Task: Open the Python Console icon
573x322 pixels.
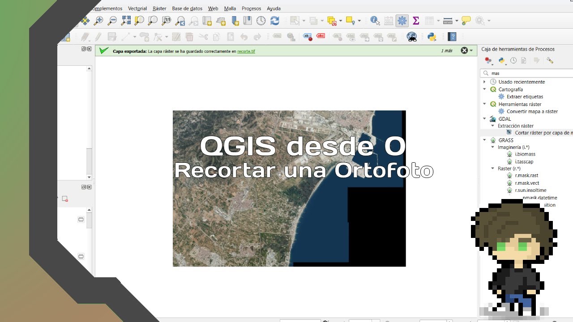Action: point(432,37)
